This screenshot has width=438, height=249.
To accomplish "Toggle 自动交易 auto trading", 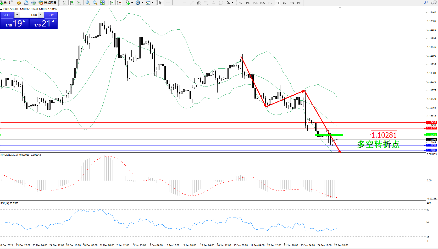I will click(48, 3).
